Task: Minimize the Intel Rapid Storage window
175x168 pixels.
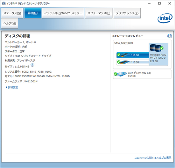Action: point(149,4)
